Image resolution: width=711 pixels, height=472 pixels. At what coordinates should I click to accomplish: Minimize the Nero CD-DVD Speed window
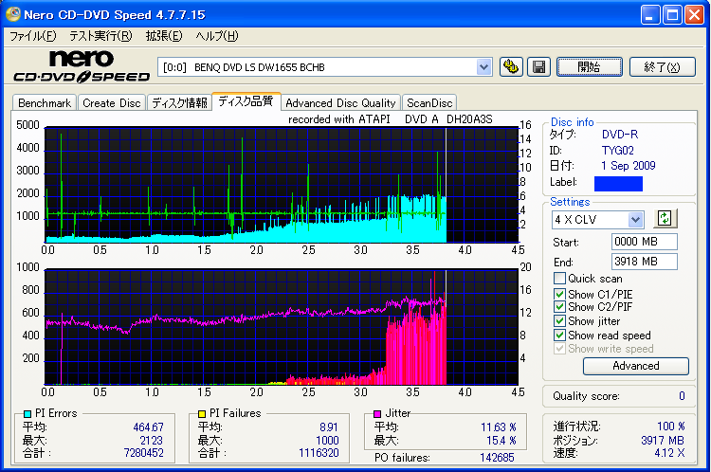click(x=649, y=15)
